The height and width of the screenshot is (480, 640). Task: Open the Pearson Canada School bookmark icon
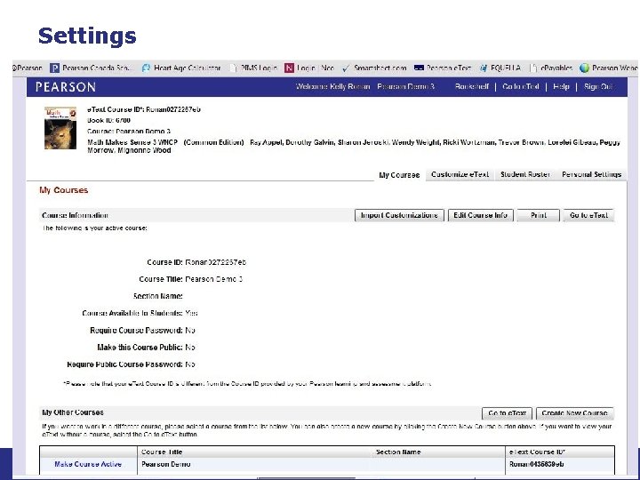click(x=54, y=68)
